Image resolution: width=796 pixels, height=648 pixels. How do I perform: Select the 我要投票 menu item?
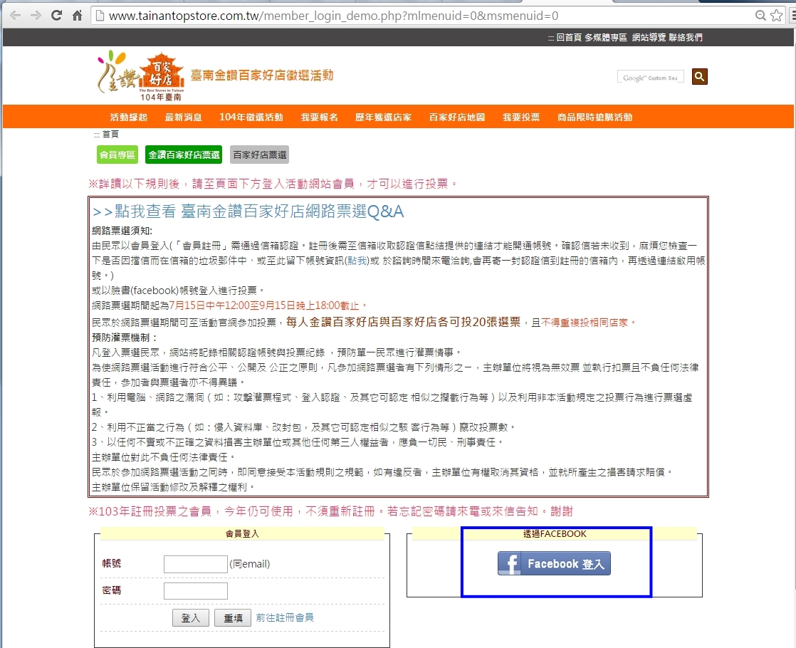tap(521, 117)
